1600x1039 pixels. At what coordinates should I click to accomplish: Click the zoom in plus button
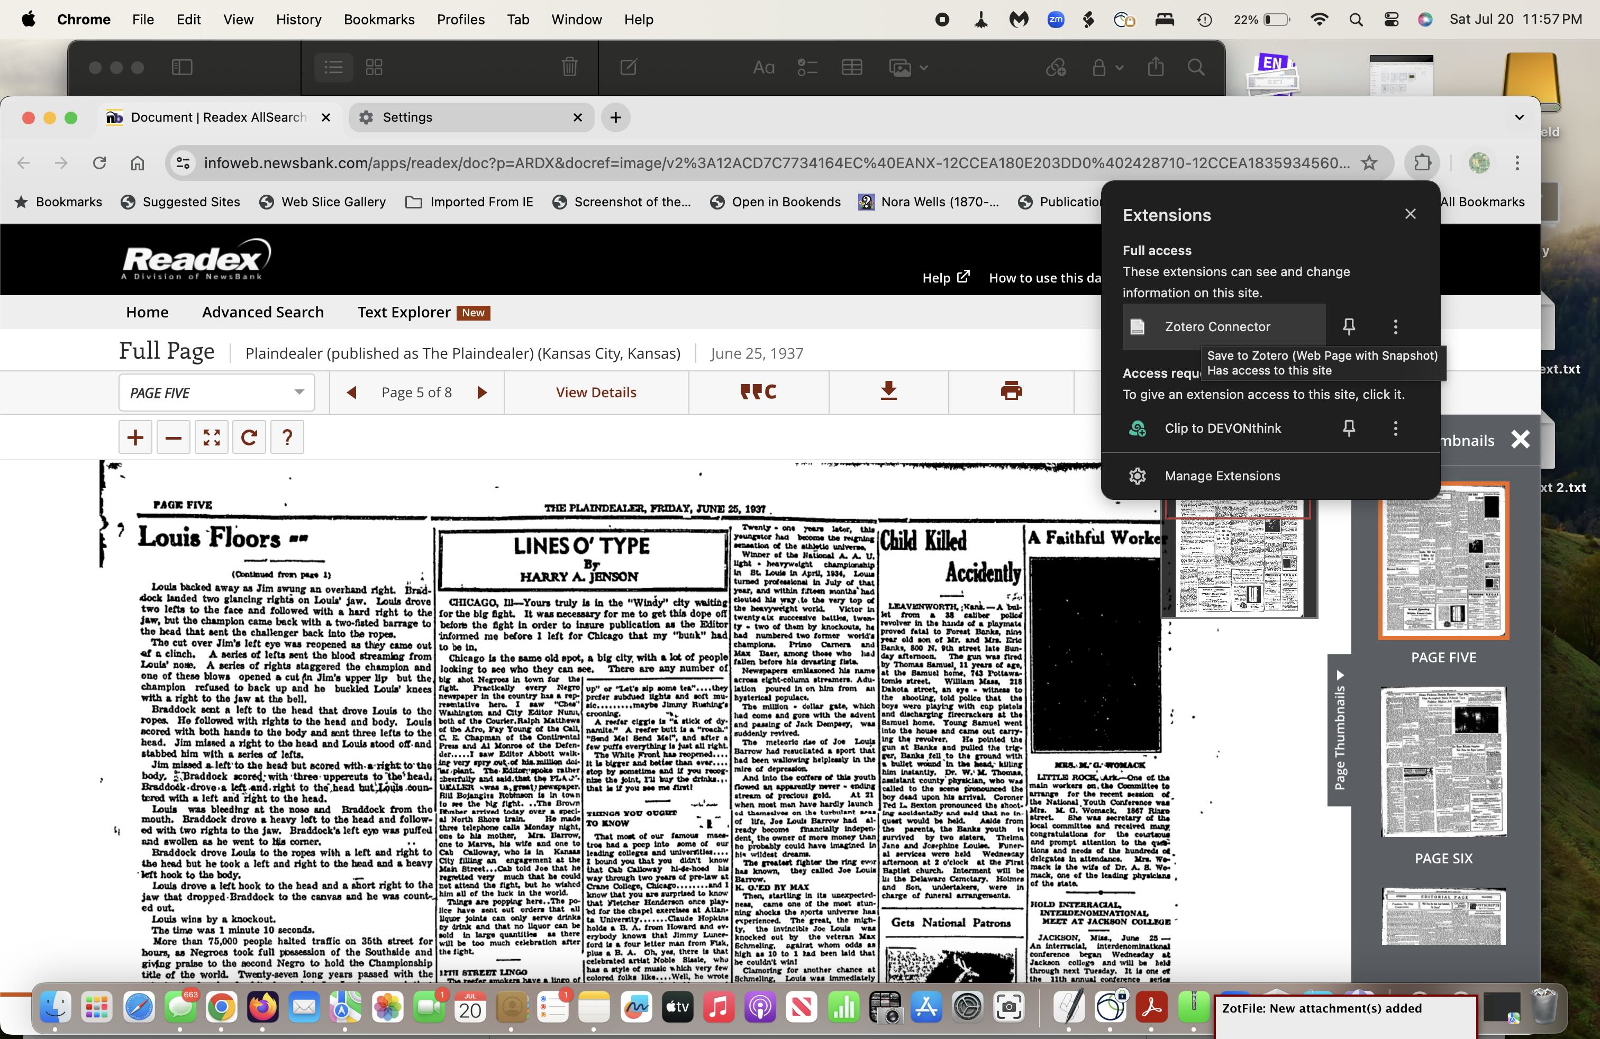pyautogui.click(x=135, y=438)
